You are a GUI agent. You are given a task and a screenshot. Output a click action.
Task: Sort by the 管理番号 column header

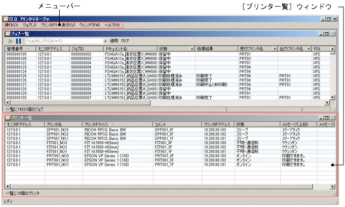(x=20, y=49)
